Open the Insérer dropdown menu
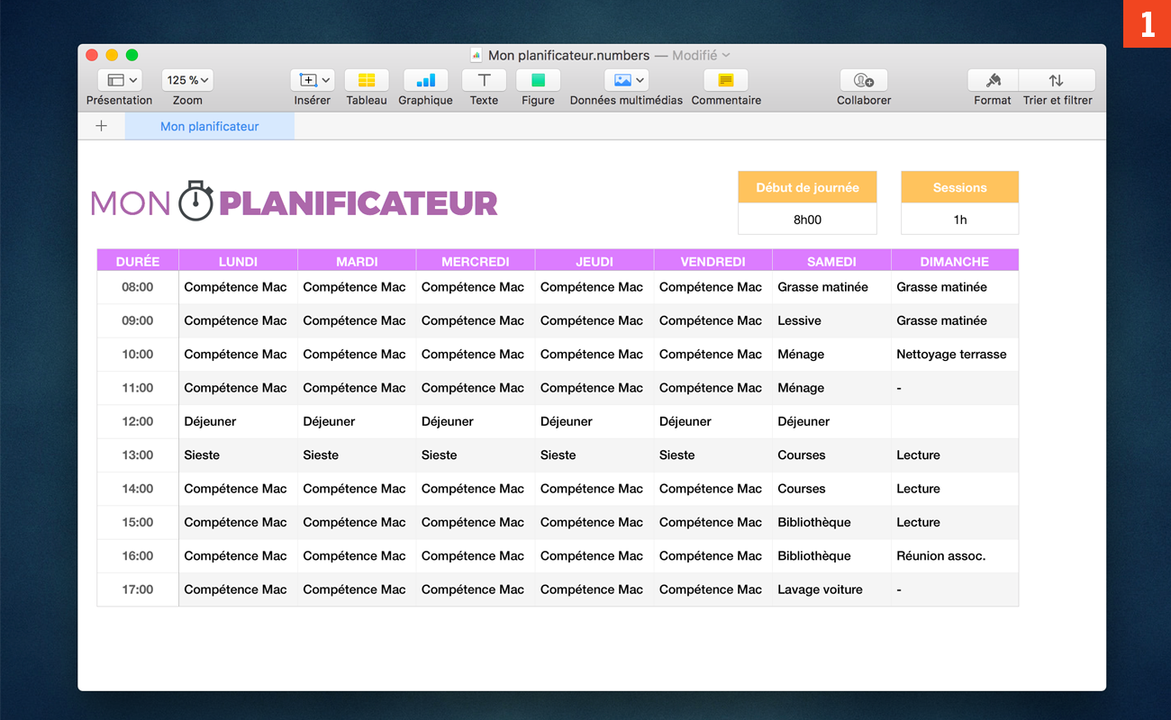 point(313,80)
